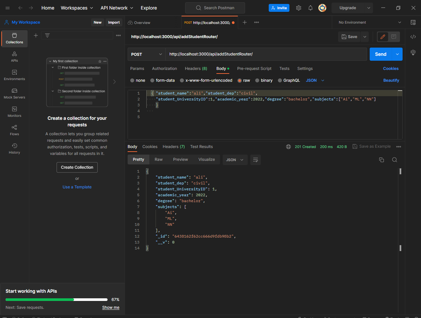Click the comments mode icon
The height and width of the screenshot is (318, 421).
(x=394, y=37)
